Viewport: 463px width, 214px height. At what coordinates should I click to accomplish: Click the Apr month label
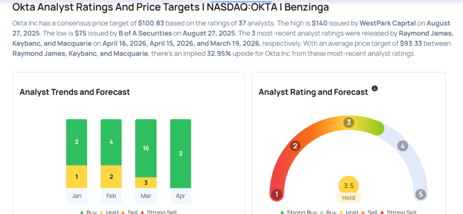pos(180,196)
